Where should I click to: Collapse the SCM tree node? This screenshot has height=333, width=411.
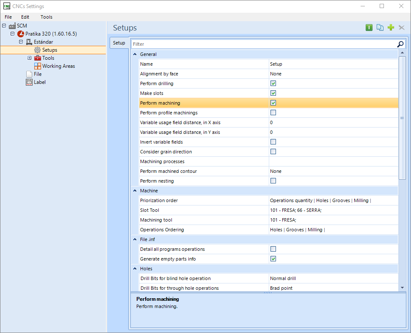point(4,26)
